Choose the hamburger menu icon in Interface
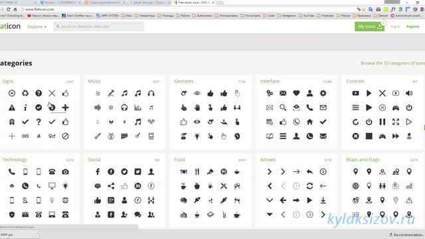 [x=283, y=136]
